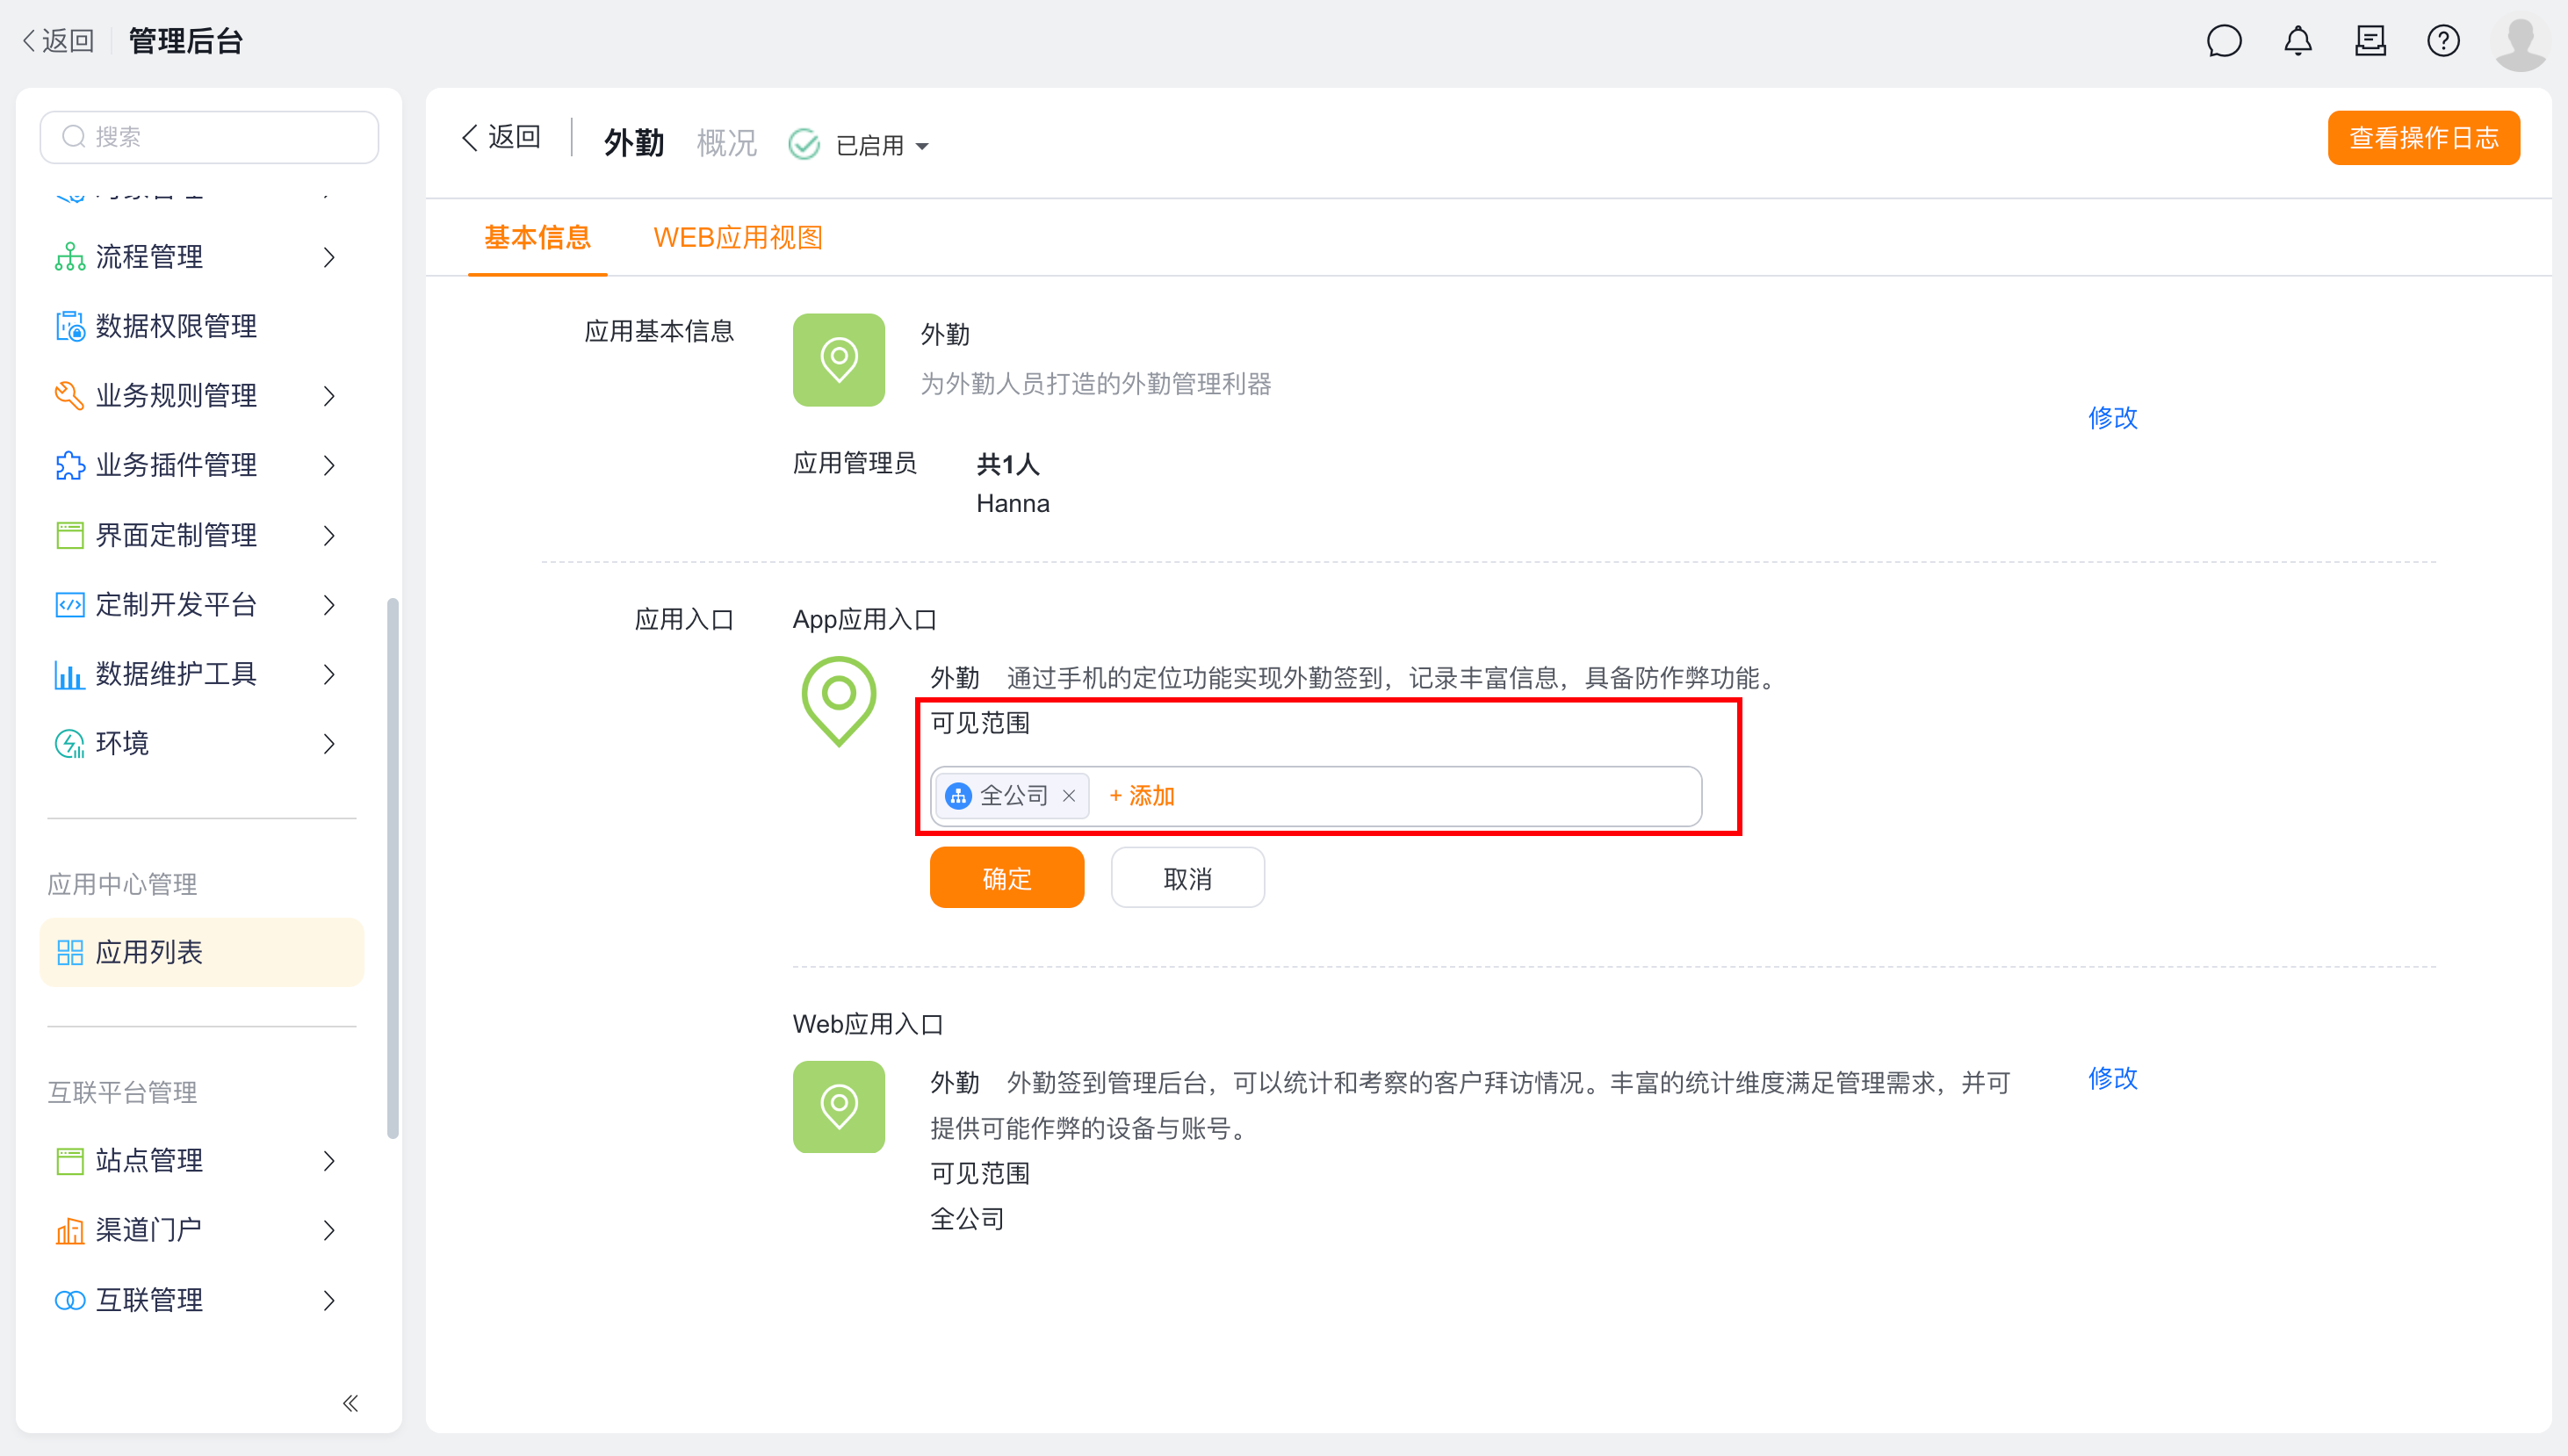Screen dimensions: 2568x1456
Task: Click the 流程管理 flow icon
Action: pyautogui.click(x=70, y=257)
